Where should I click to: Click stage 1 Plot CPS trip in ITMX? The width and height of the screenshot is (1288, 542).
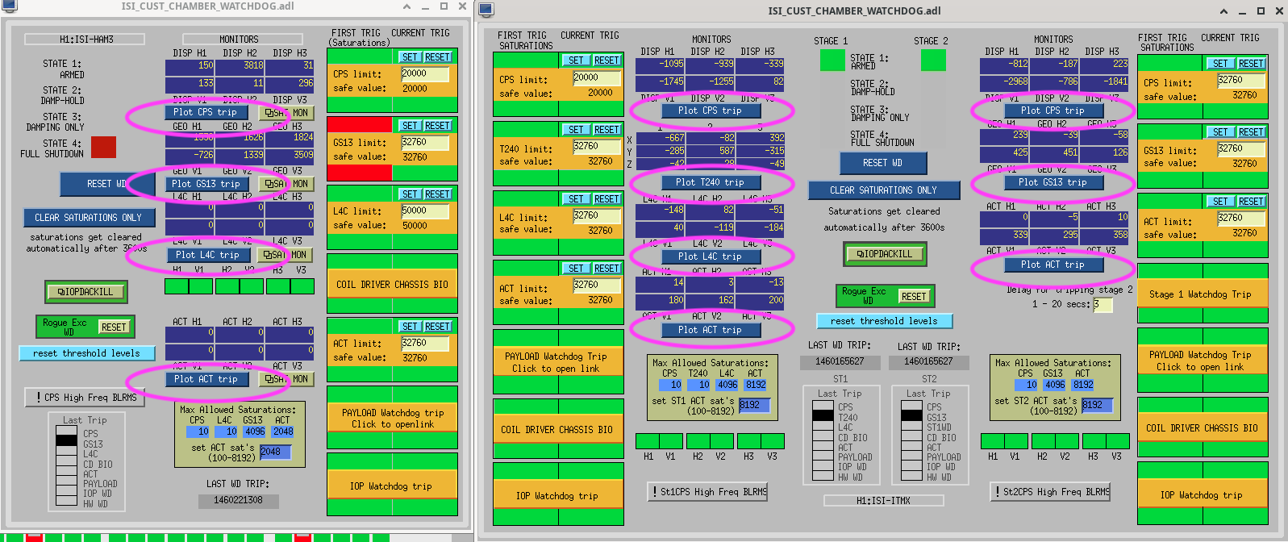point(710,110)
